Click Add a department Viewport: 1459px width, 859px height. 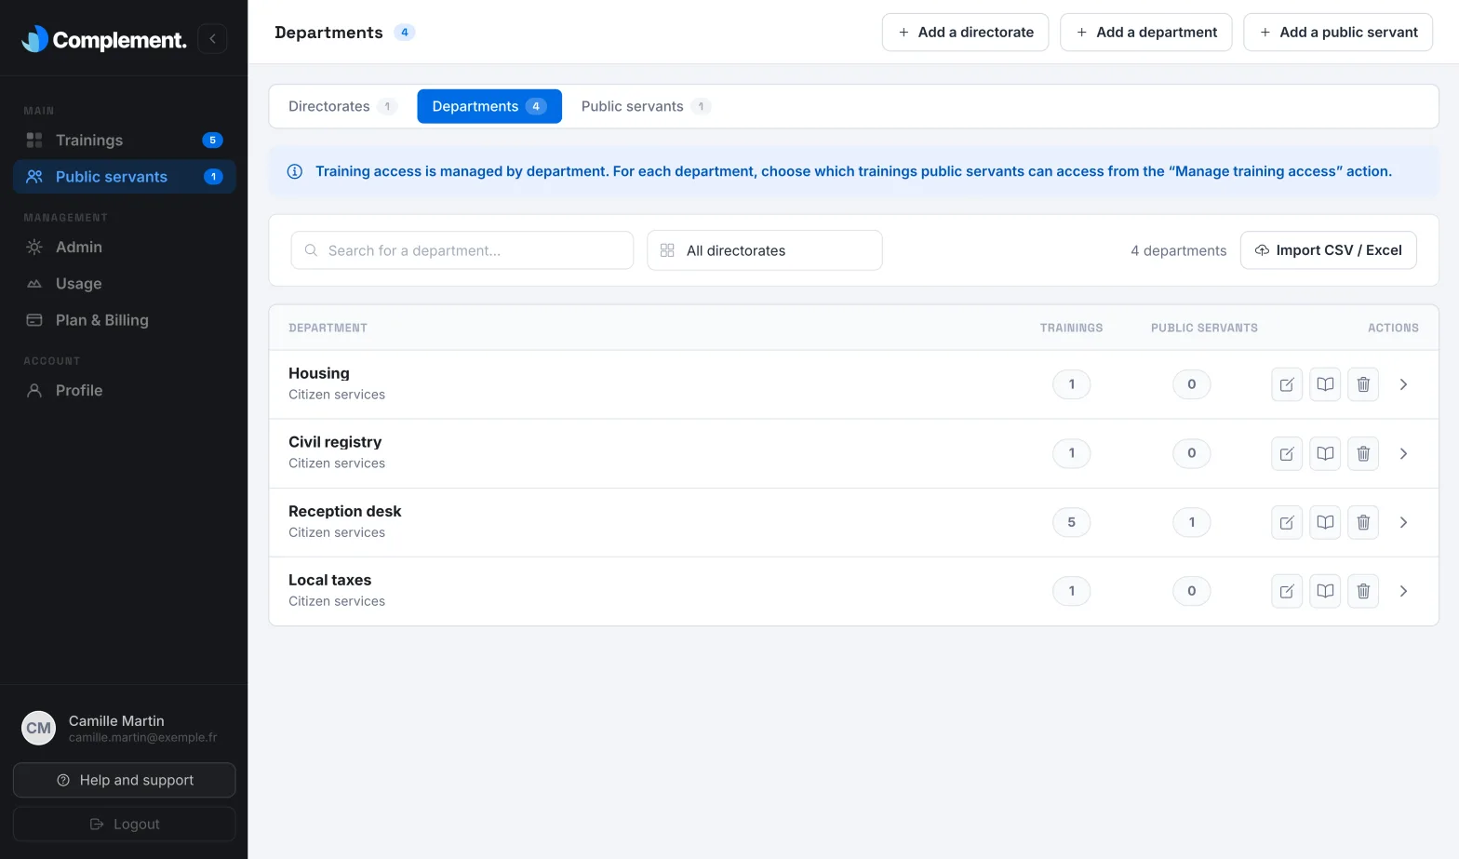tap(1146, 33)
